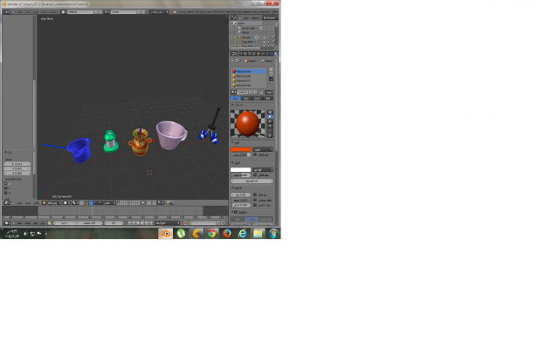Image resolution: width=559 pixels, height=348 pixels.
Task: Open the object interaction mode dropdown in viewport header
Action: (52, 203)
